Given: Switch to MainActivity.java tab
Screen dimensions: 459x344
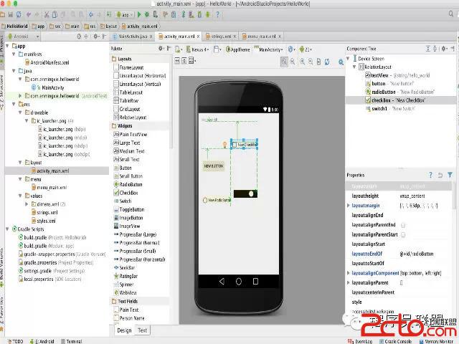Looking at the screenshot, I should point(132,37).
